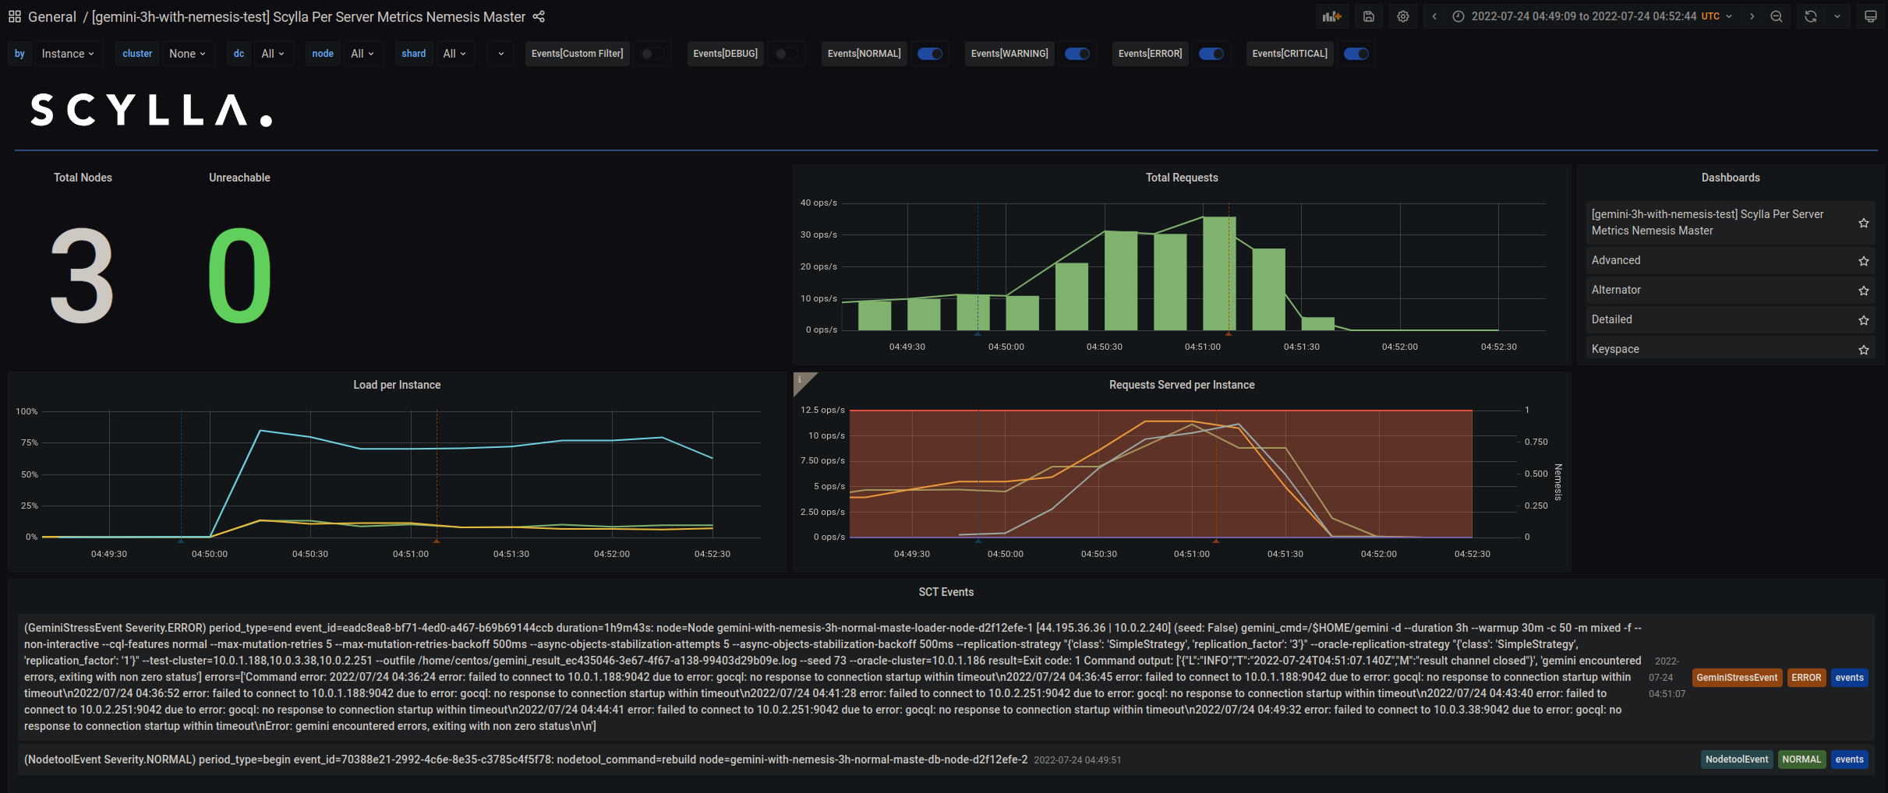Open Nemesis Master dashboard link in list
The height and width of the screenshot is (793, 1888).
tap(1707, 222)
